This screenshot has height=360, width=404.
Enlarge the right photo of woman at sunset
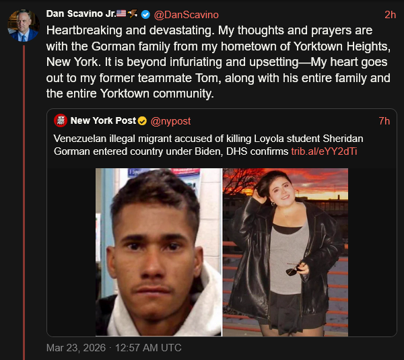point(285,252)
